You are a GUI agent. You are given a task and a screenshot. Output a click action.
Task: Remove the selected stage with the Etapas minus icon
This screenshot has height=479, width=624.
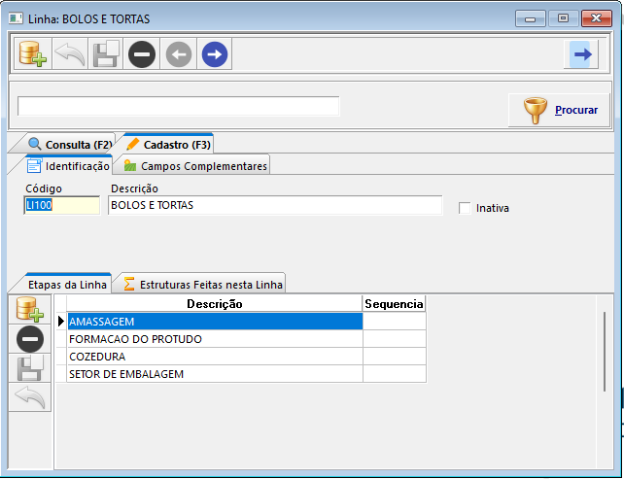coord(30,339)
